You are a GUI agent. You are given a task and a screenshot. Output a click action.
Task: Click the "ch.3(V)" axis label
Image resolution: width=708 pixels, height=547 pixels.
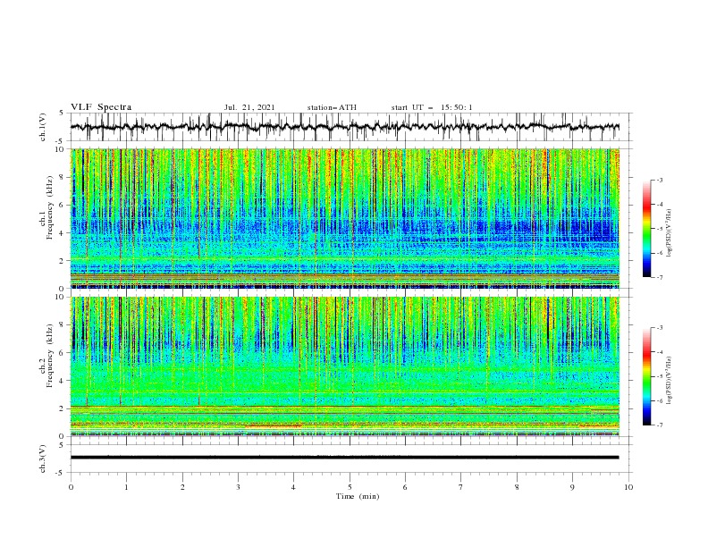tap(43, 459)
